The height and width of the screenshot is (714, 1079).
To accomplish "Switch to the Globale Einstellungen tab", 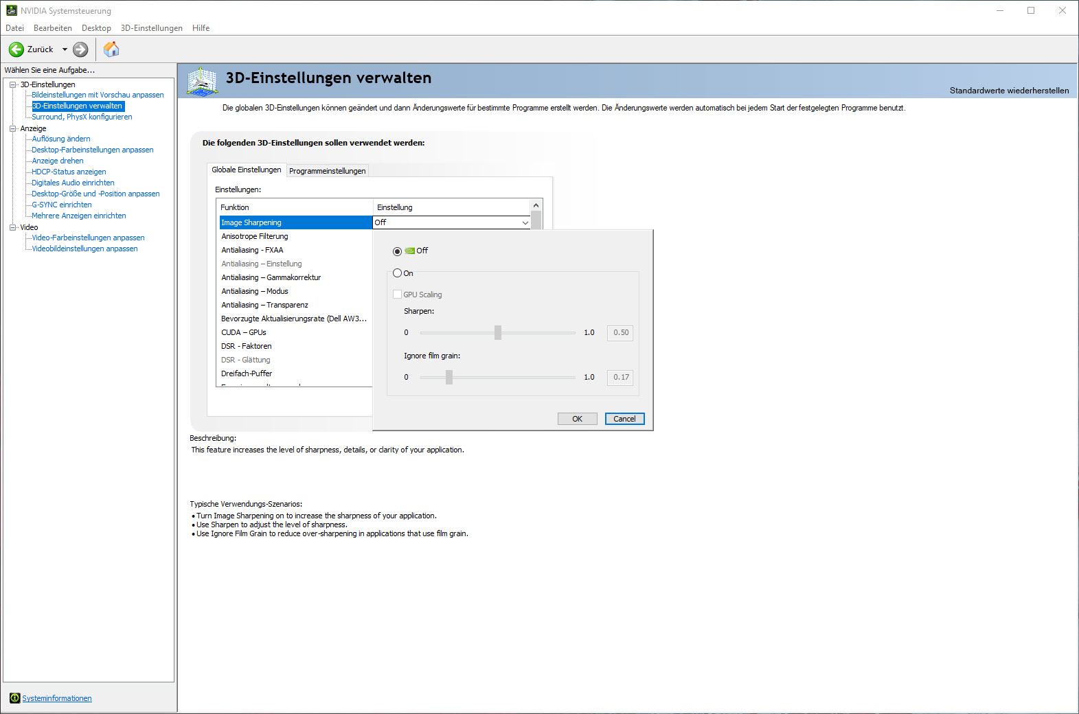I will [x=246, y=170].
